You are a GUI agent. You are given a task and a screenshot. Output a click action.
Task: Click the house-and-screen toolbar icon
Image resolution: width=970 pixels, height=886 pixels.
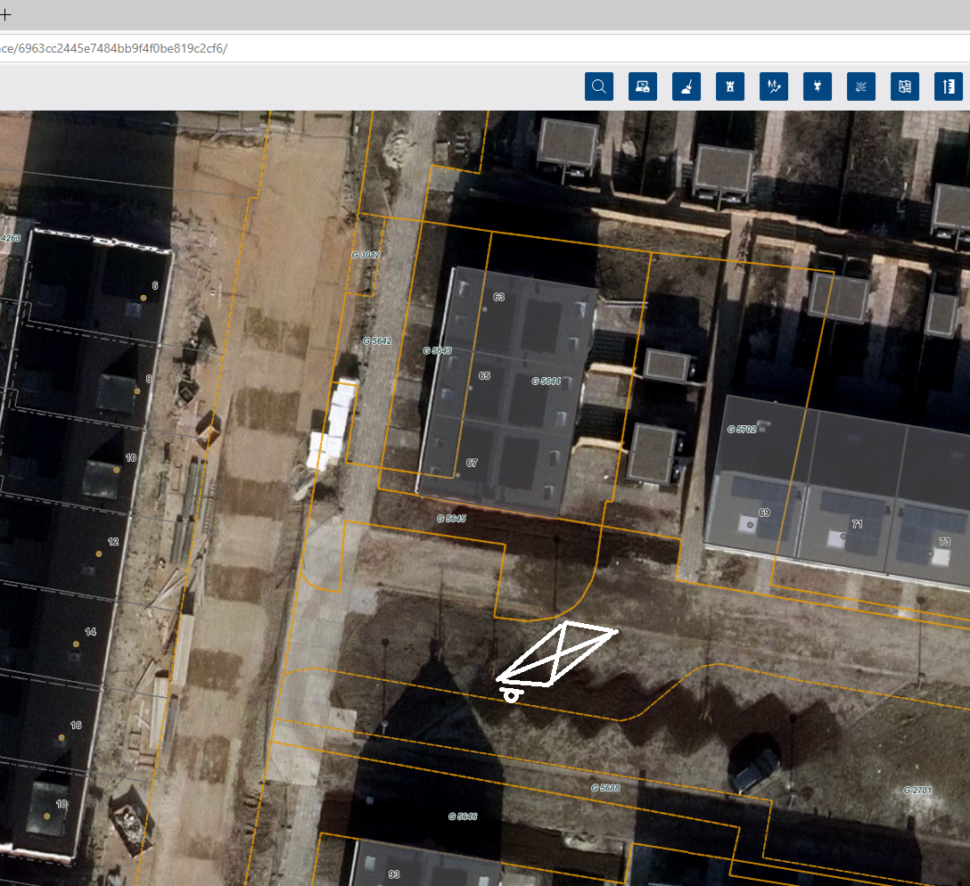pos(643,86)
